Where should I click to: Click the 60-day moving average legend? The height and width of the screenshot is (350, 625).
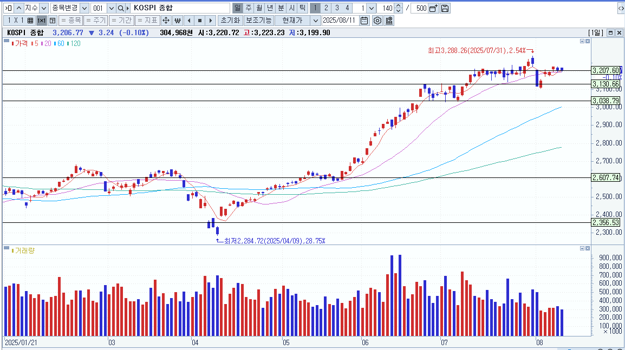59,43
